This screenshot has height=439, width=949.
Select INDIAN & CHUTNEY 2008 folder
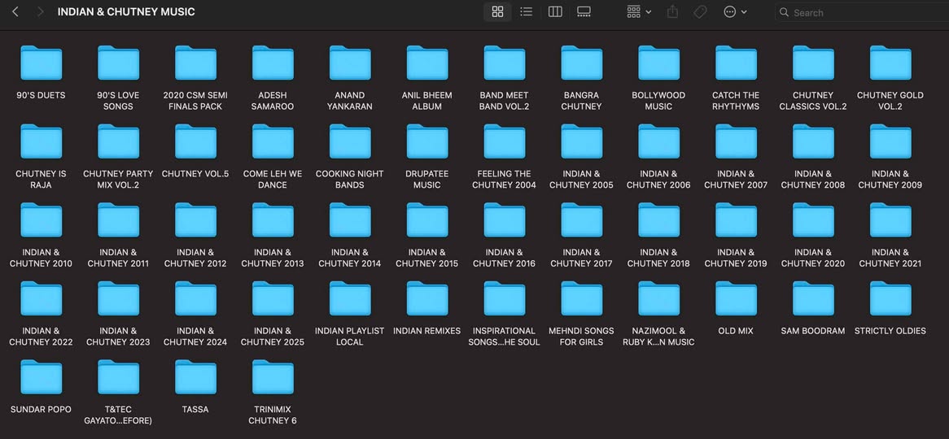pos(813,141)
